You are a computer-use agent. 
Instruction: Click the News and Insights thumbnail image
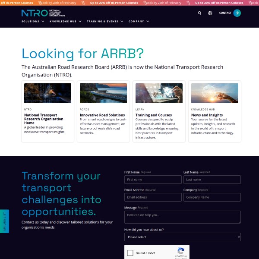[x=215, y=93]
